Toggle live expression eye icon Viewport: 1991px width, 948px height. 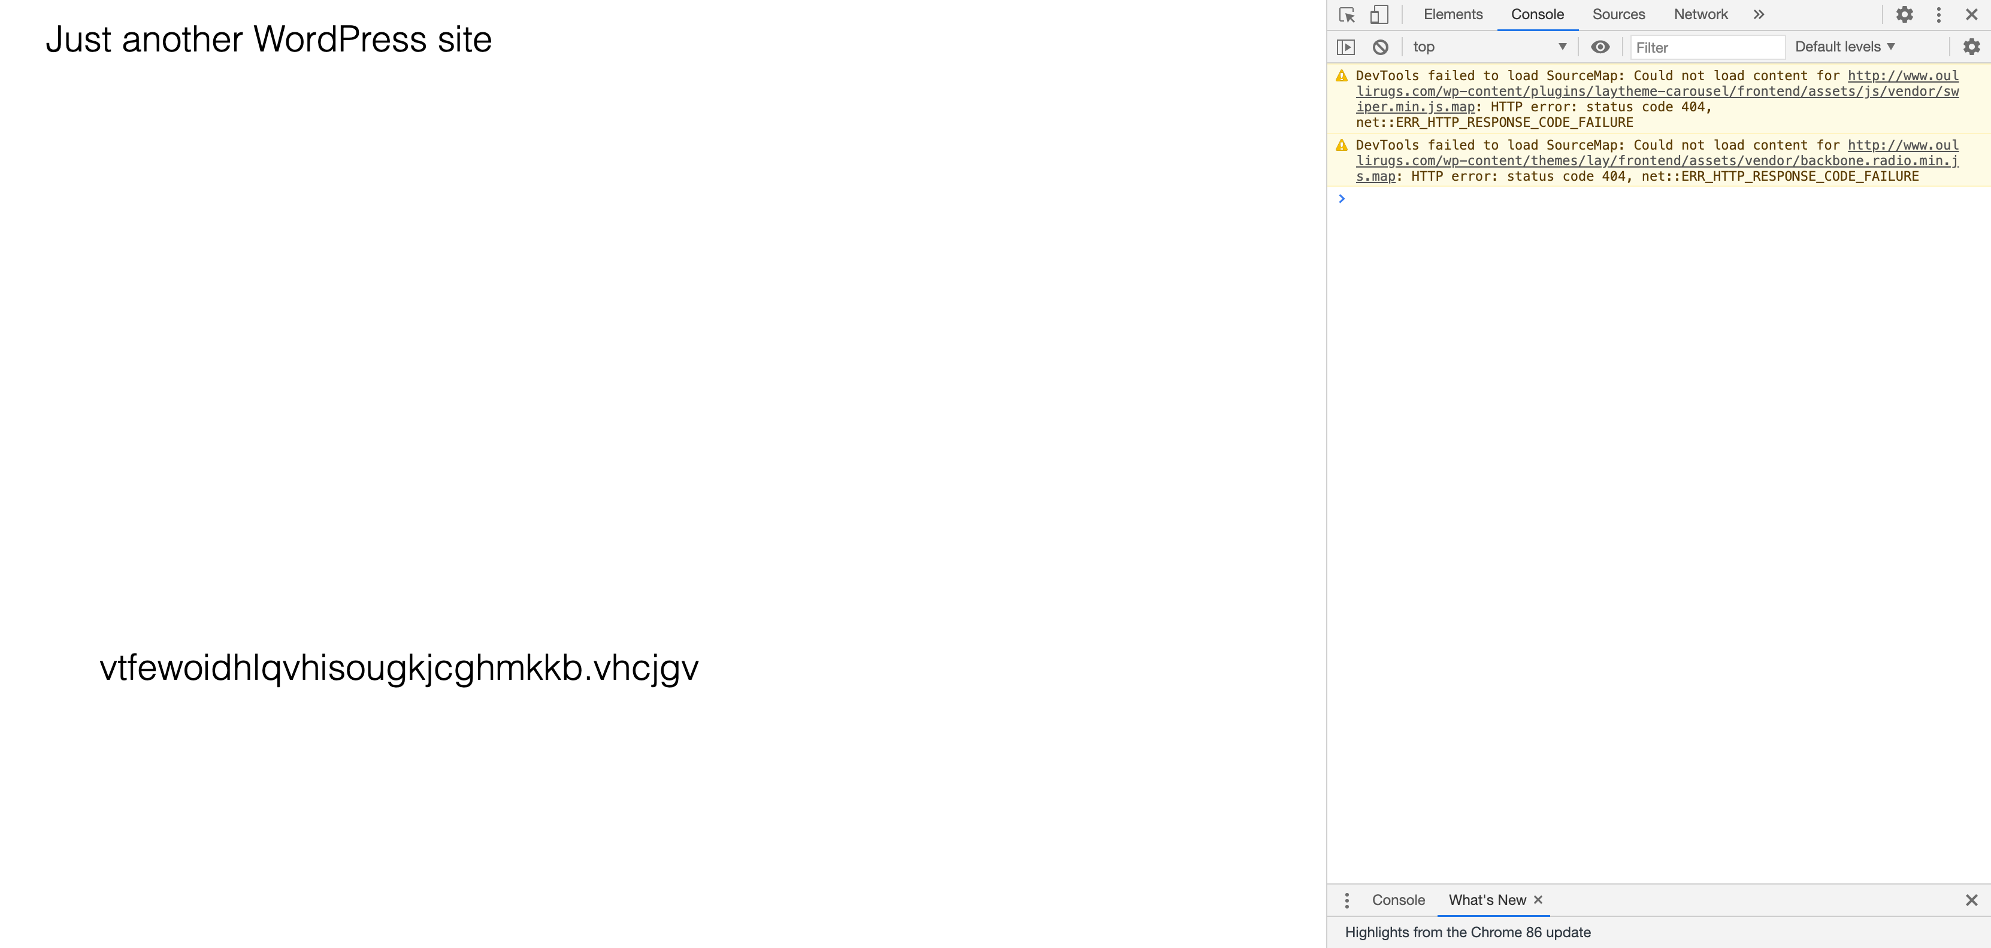coord(1600,47)
